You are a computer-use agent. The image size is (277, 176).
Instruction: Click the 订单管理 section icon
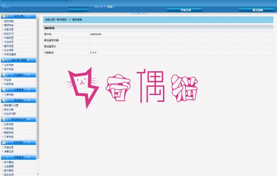tap(4, 90)
